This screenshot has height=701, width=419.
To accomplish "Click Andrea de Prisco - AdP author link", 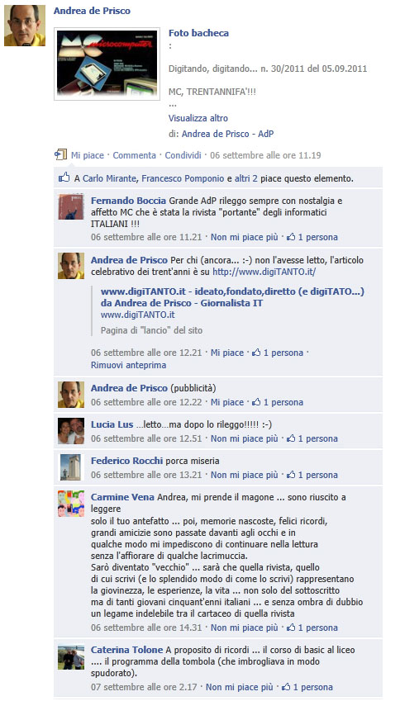I will tap(227, 134).
